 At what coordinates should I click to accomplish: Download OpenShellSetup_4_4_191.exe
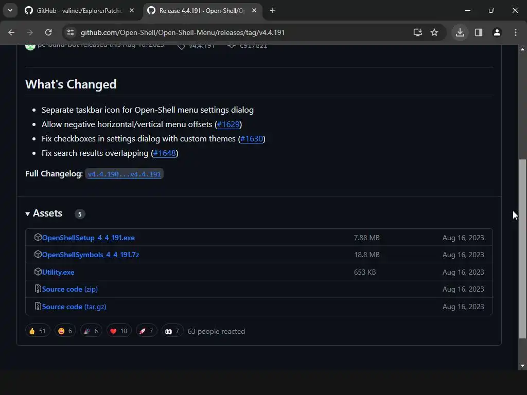coord(89,238)
